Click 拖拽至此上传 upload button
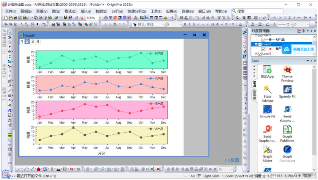This screenshot has width=318, height=180. pos(303,49)
